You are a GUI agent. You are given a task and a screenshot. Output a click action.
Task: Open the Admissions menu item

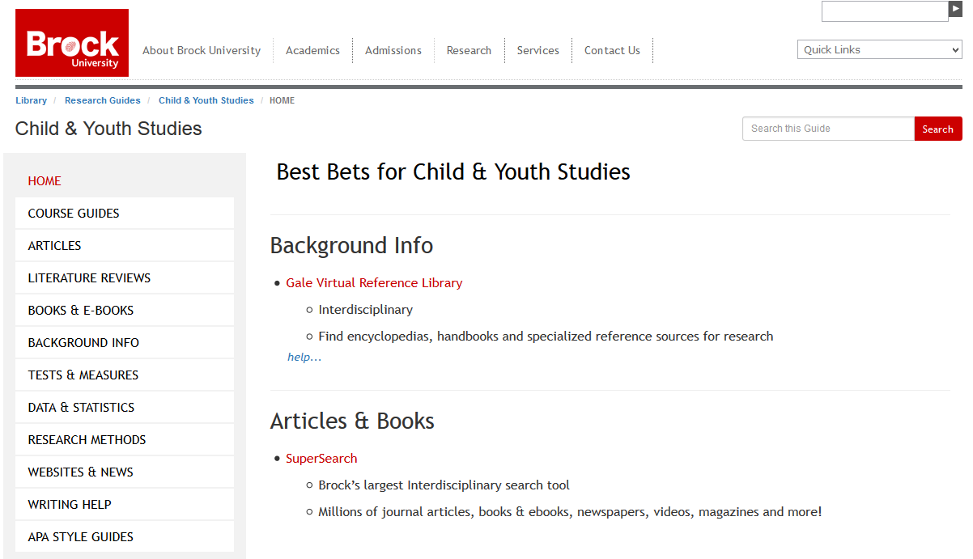(393, 50)
